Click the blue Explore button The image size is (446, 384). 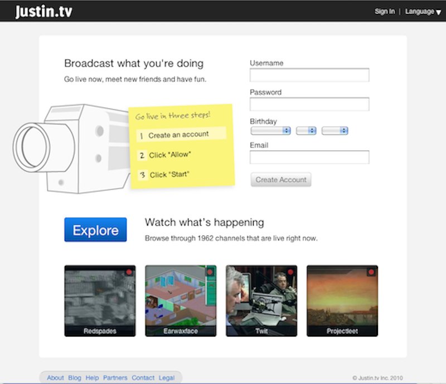[x=95, y=230]
